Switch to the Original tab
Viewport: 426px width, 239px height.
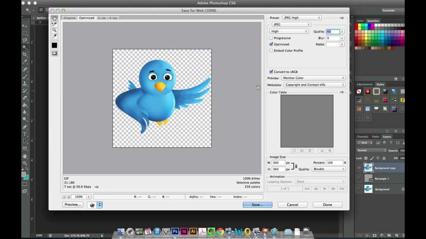pos(70,18)
